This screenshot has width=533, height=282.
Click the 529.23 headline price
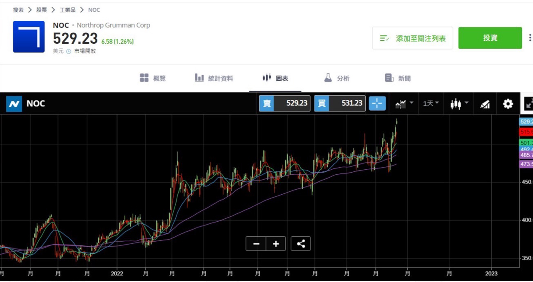75,38
